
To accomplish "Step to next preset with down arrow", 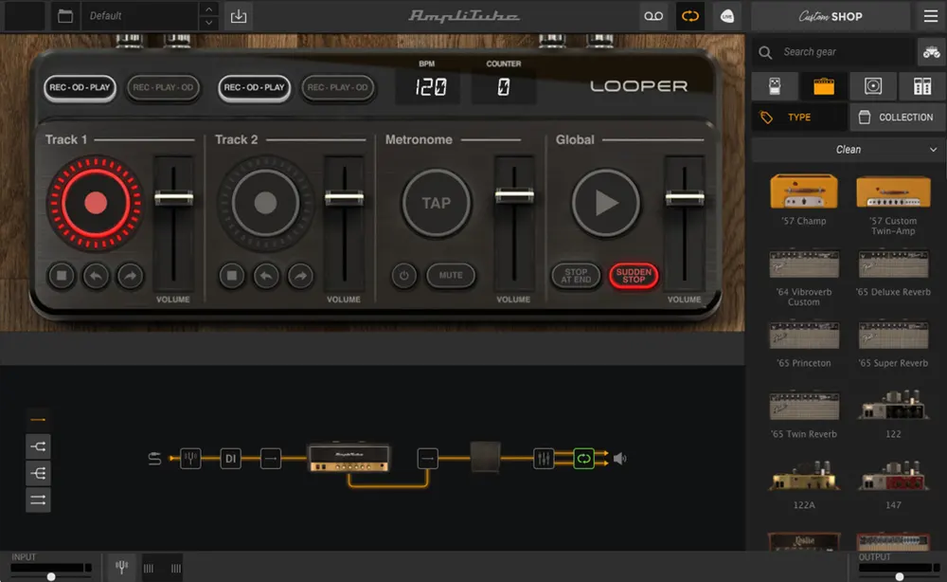I will tap(208, 23).
